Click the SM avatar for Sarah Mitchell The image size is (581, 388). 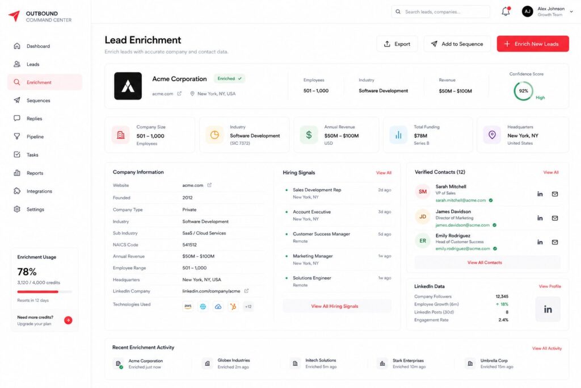pyautogui.click(x=422, y=192)
